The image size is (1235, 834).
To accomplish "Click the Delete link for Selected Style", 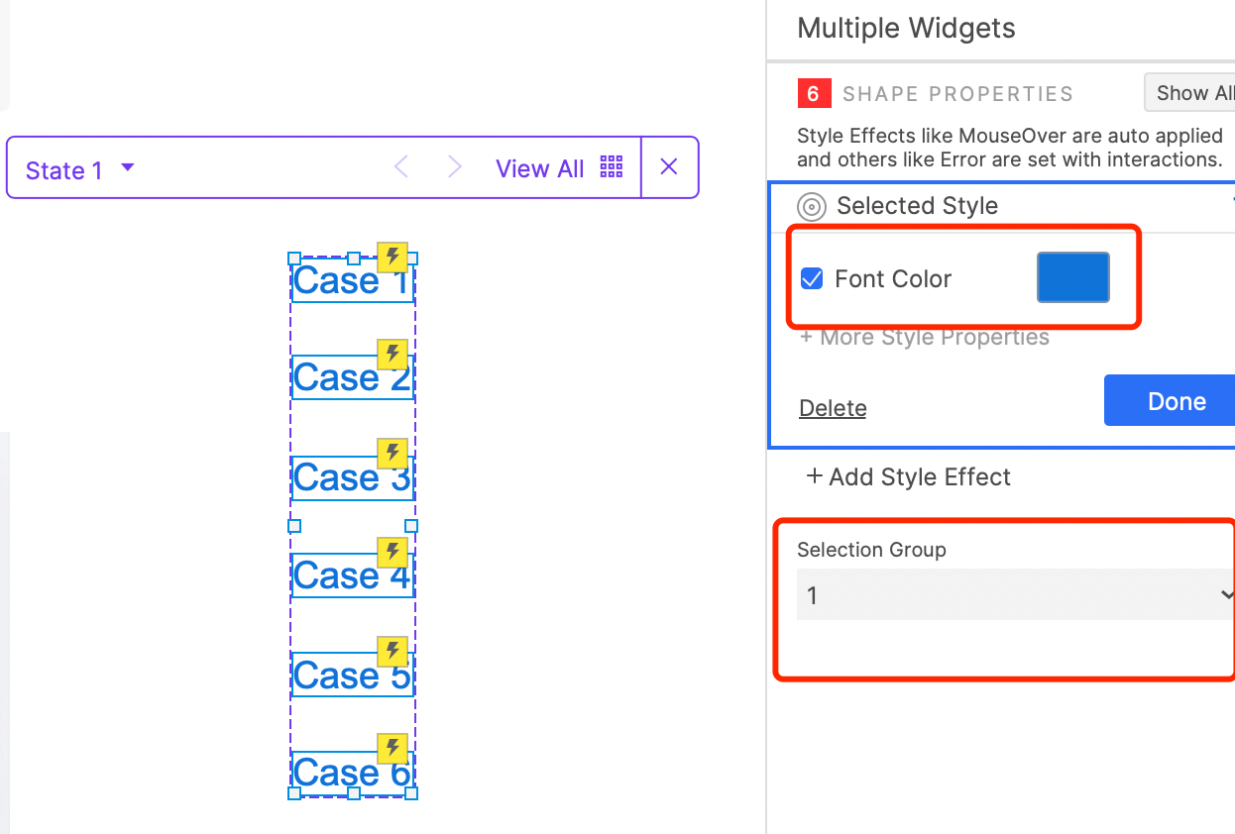I will [x=833, y=408].
